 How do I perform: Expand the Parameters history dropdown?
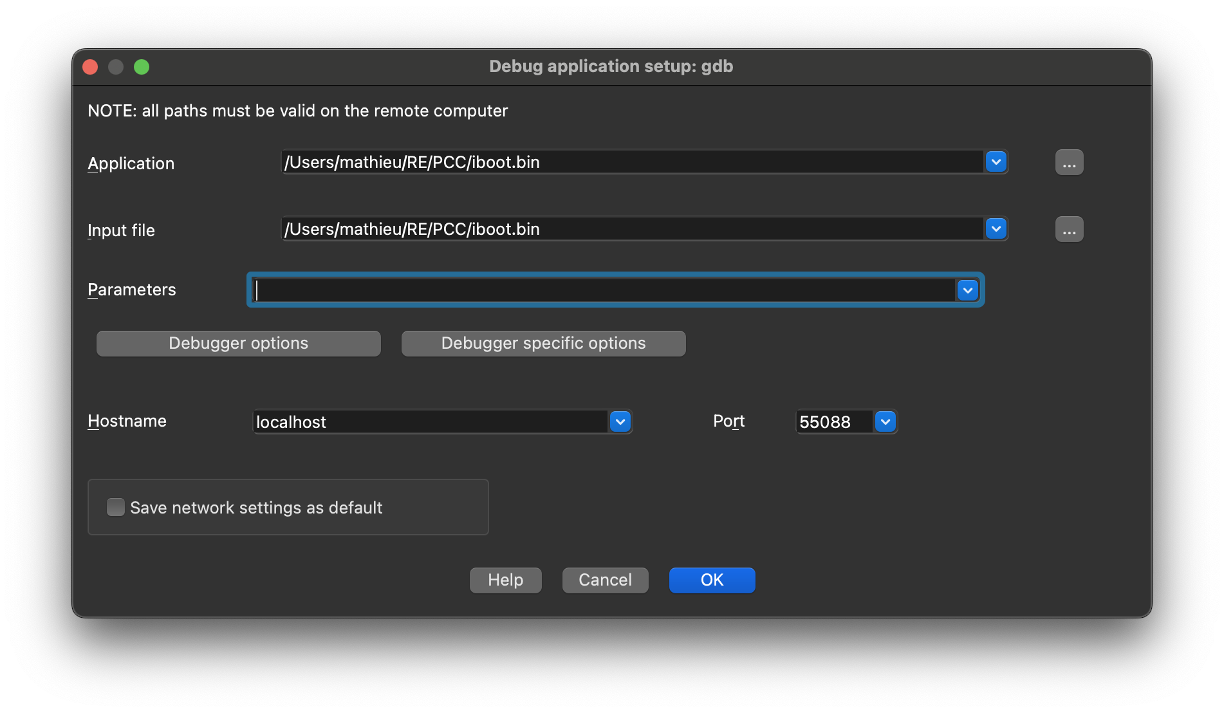[968, 290]
